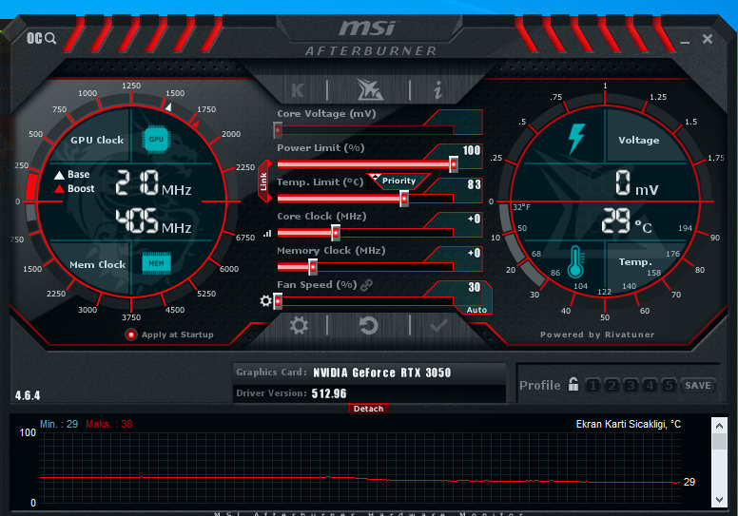Click the profile lock icon
Viewport: 738px width, 516px height.
coord(573,384)
